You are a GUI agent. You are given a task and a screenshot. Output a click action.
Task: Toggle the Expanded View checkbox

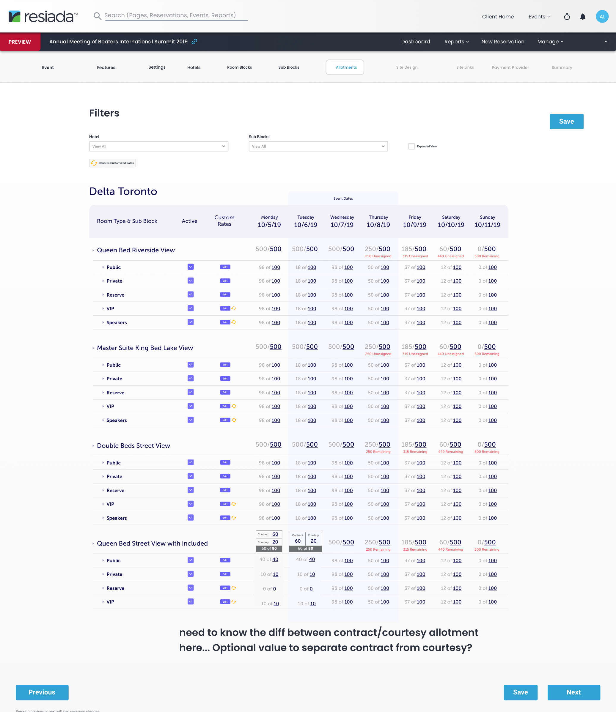pos(411,147)
